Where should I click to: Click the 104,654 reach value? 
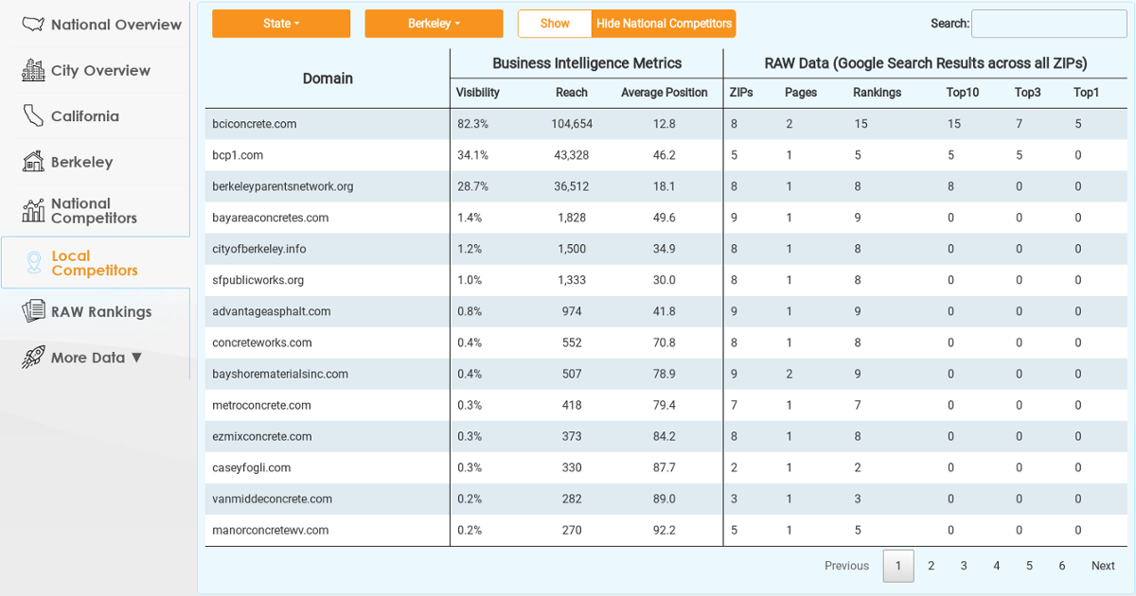pos(572,124)
